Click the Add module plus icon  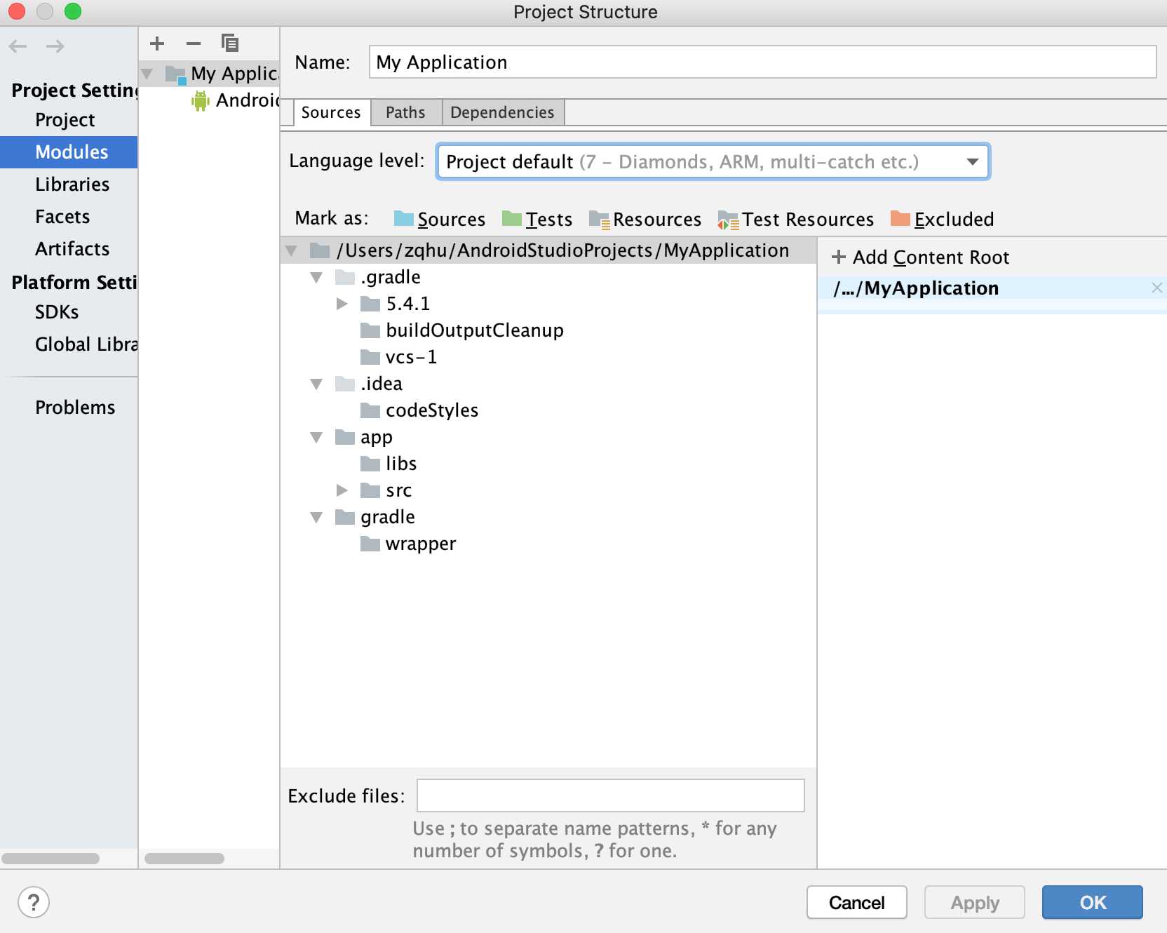click(x=157, y=43)
